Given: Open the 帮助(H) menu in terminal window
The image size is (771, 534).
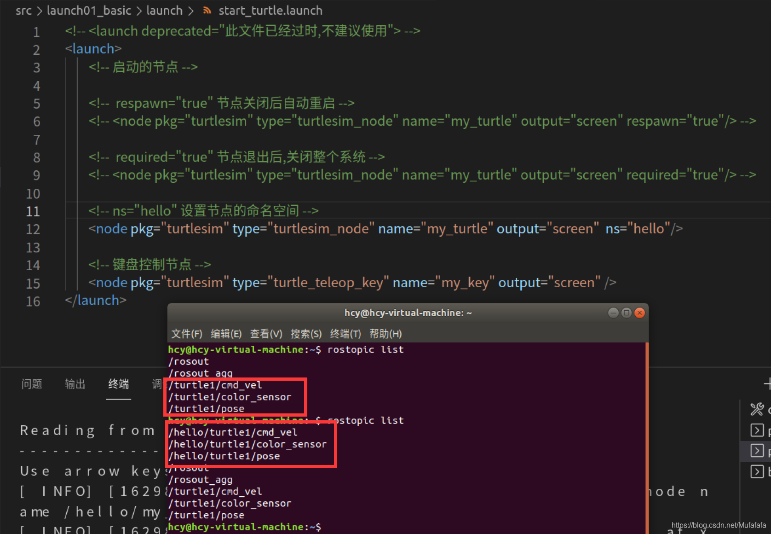Looking at the screenshot, I should coord(385,334).
